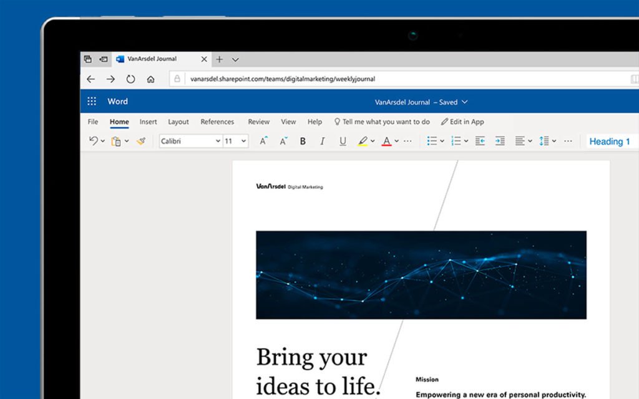Shrink font size icon

pyautogui.click(x=283, y=141)
